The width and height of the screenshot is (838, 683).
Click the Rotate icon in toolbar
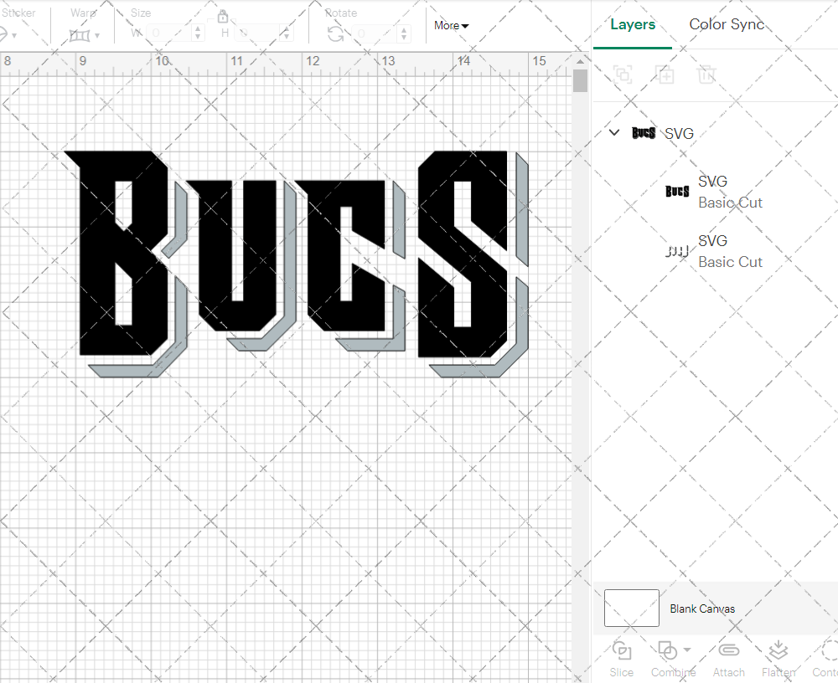click(335, 34)
